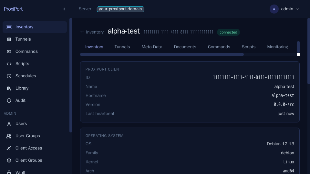Click the Audit shield icon

pos(9,101)
